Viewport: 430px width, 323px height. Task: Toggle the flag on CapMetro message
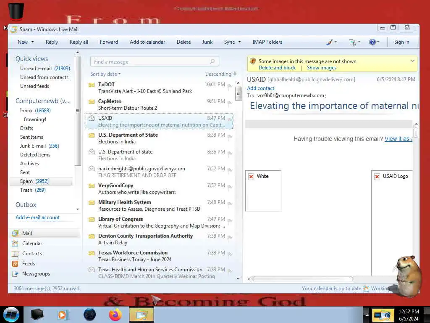(x=230, y=103)
